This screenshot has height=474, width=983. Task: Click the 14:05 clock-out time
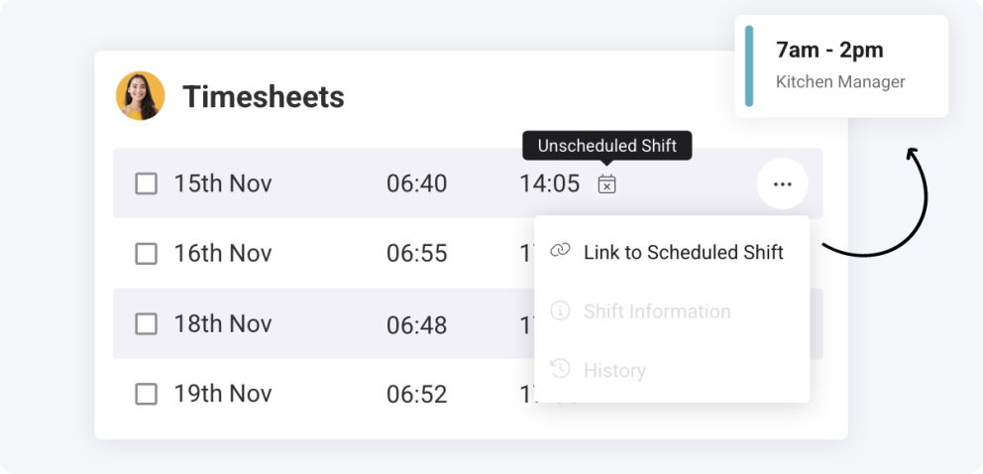click(x=549, y=183)
